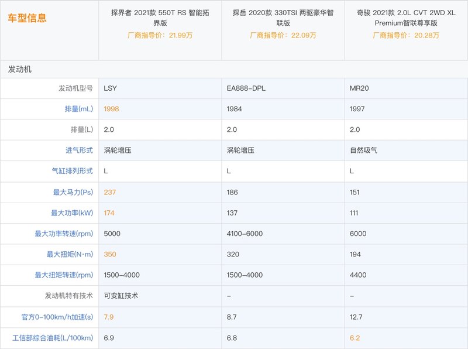Open the 气缸排列形式 parameter link
The height and width of the screenshot is (349, 468).
(x=72, y=171)
